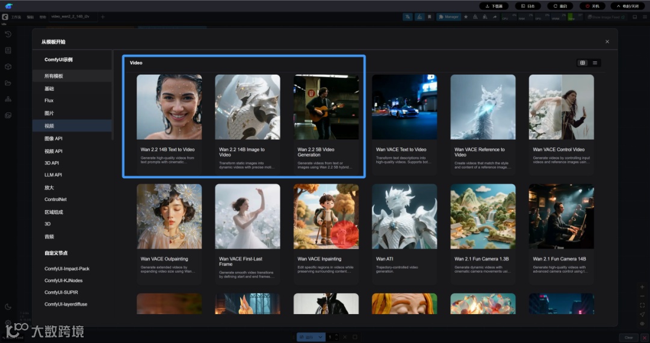Add a new workflow tab with plus
This screenshot has width=650, height=343.
pyautogui.click(x=103, y=17)
